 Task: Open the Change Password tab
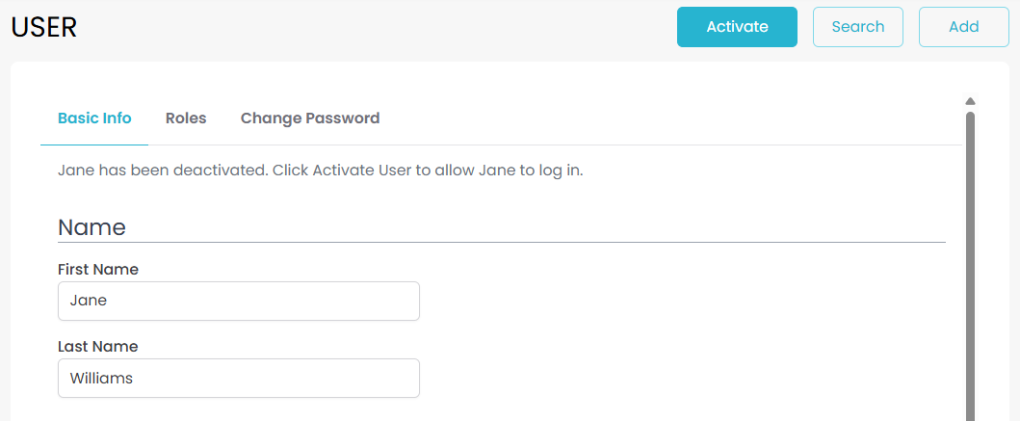pyautogui.click(x=310, y=118)
